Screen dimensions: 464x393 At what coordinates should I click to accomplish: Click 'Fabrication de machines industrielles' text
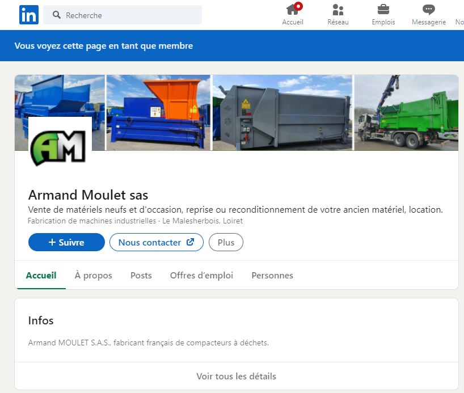[92, 221]
